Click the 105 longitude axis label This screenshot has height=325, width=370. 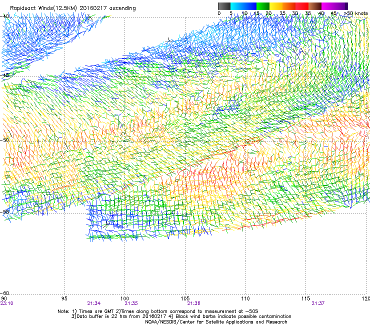click(x=185, y=298)
